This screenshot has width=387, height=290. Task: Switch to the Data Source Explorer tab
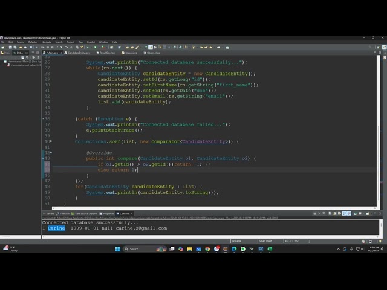85,214
